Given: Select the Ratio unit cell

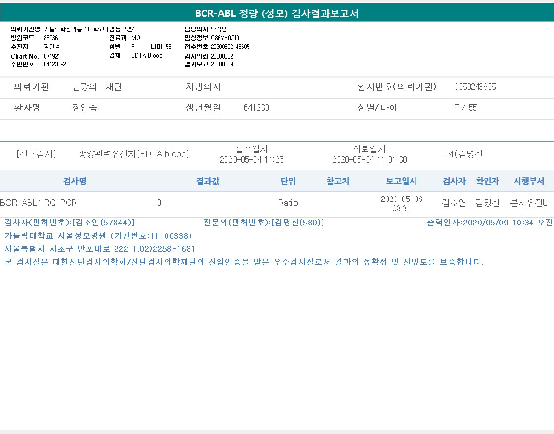Looking at the screenshot, I should point(288,203).
